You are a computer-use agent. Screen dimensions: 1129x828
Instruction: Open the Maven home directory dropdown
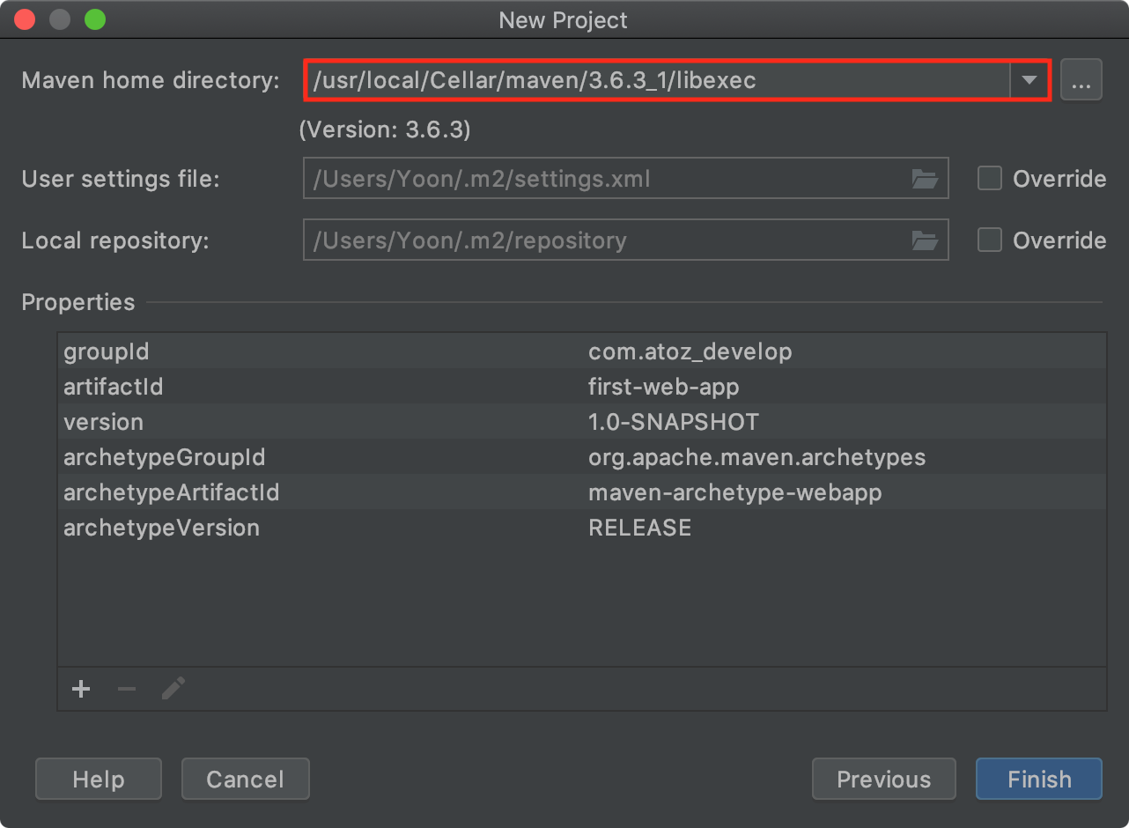point(1029,79)
